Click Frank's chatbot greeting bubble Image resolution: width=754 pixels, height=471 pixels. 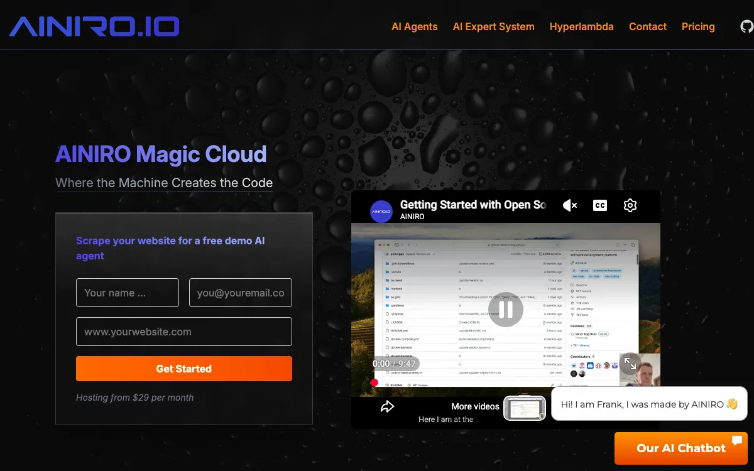pyautogui.click(x=650, y=404)
